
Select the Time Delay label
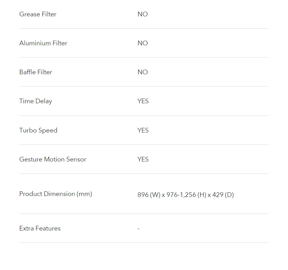click(35, 101)
